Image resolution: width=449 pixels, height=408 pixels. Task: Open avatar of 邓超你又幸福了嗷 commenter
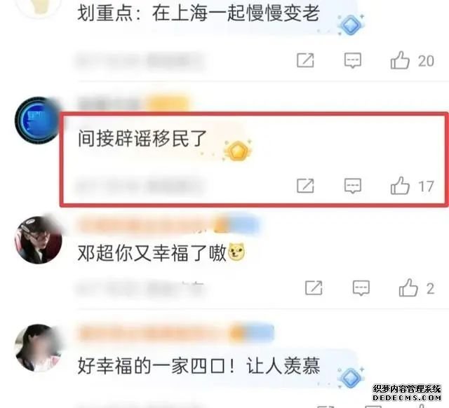39,240
